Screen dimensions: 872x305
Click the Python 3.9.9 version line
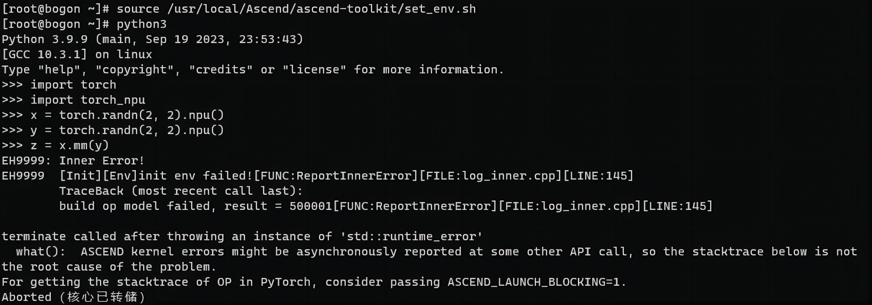coord(153,39)
